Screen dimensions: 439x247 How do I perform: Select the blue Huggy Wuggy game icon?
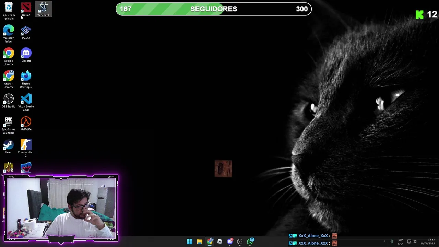(x=26, y=168)
